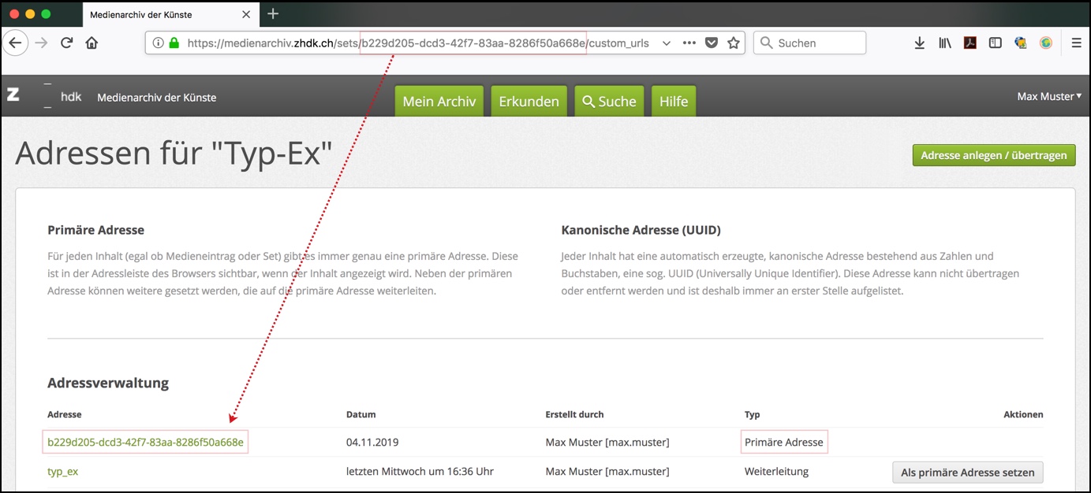Click the browser back arrow button
1091x493 pixels.
tap(15, 43)
